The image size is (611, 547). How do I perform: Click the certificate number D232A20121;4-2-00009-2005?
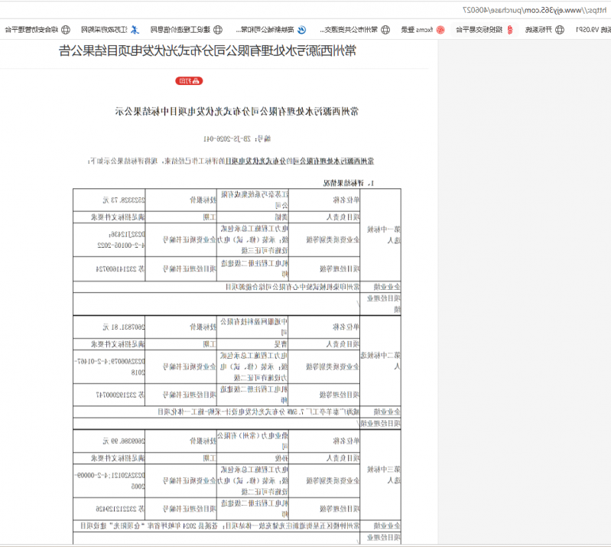point(109,480)
